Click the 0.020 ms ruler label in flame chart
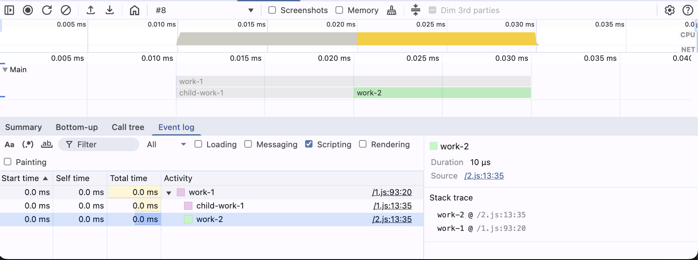The image size is (698, 260). pos(334,58)
